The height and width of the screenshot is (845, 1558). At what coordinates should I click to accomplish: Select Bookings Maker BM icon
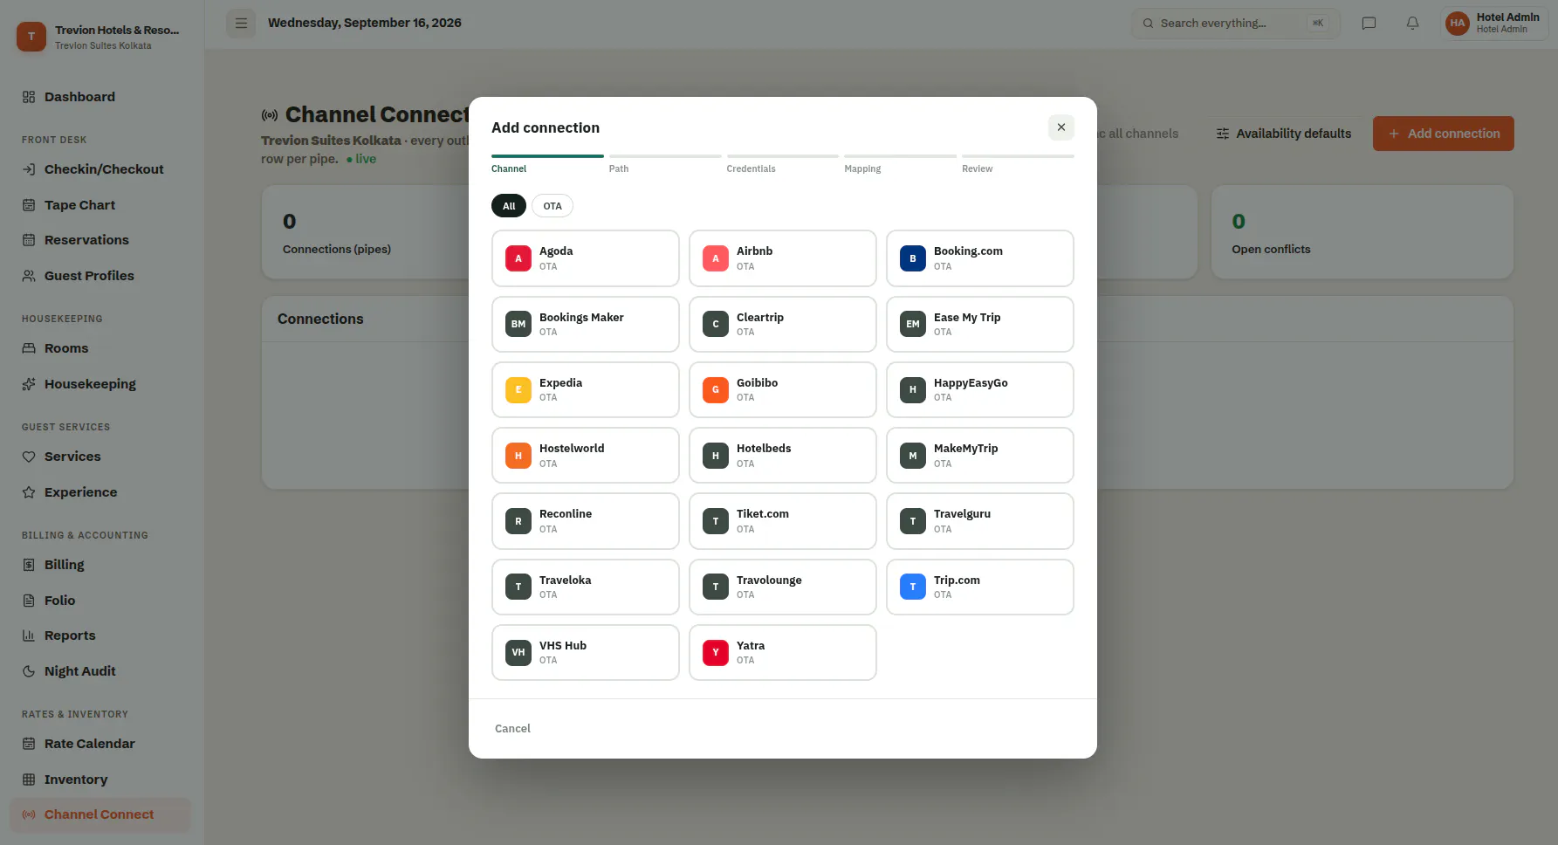point(518,324)
